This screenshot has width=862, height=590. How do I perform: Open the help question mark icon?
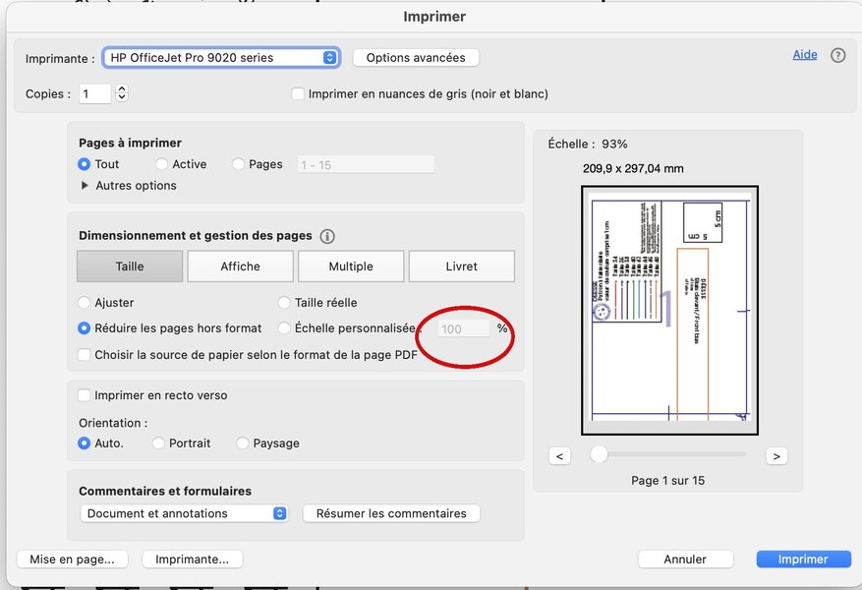pos(837,55)
